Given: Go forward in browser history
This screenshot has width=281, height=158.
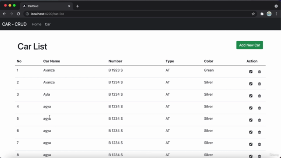Looking at the screenshot, I should tap(11, 14).
